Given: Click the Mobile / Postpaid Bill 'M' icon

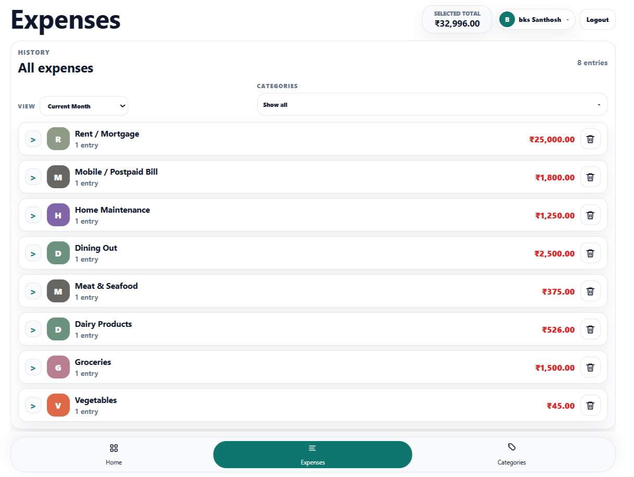Looking at the screenshot, I should click(x=58, y=177).
